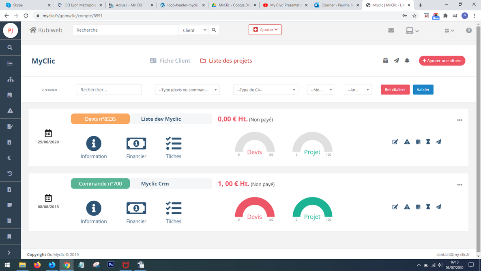Click send icon for Devis n°8535

click(439, 142)
